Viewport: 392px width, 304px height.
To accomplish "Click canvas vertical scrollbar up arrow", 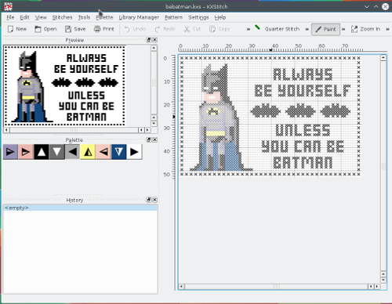I will point(383,58).
